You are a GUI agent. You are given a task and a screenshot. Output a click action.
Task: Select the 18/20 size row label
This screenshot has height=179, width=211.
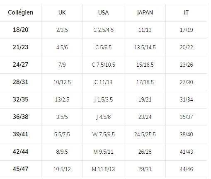[21, 30]
